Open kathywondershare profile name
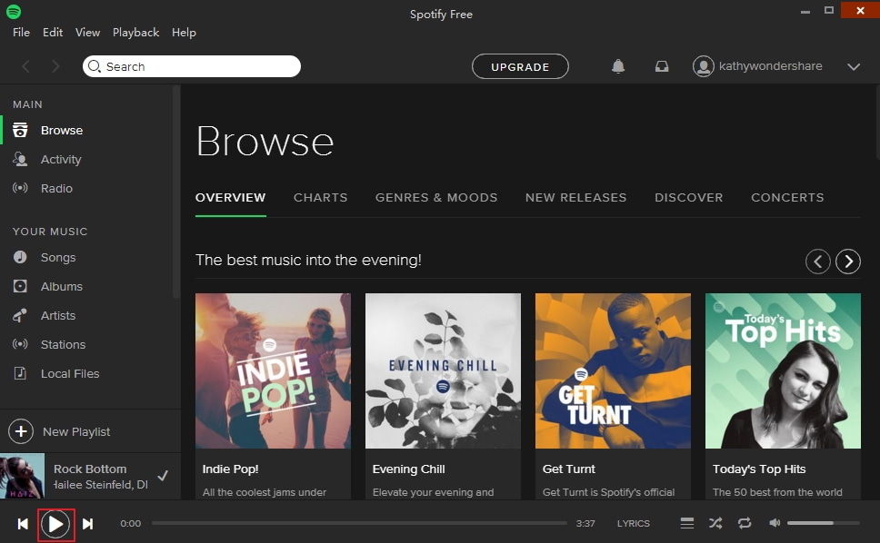This screenshot has height=543, width=880. click(x=771, y=66)
